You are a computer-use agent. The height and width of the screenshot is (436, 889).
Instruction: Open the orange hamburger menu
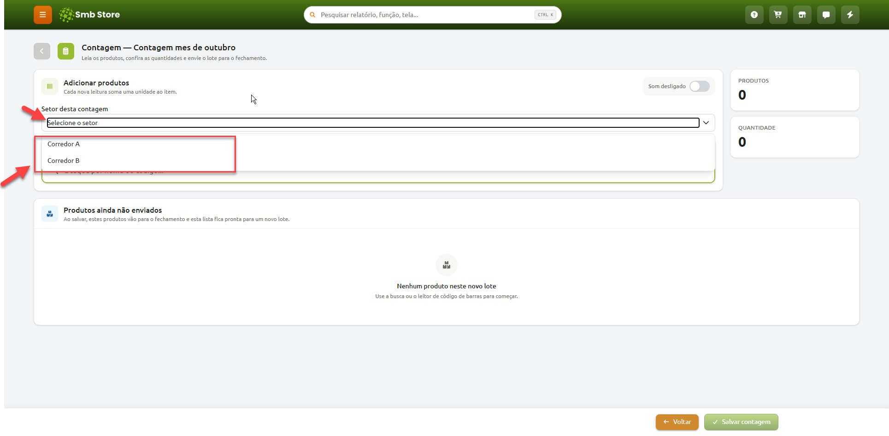[42, 15]
